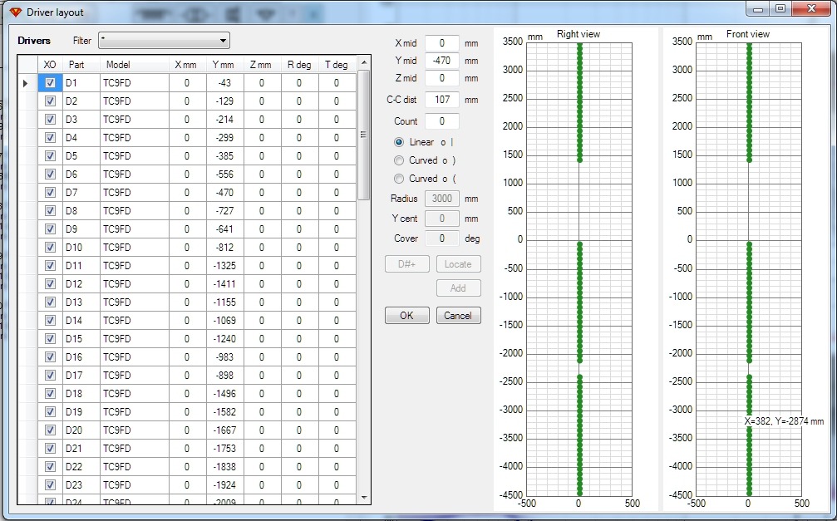The width and height of the screenshot is (837, 521).
Task: Click the Count input field
Action: coord(442,121)
